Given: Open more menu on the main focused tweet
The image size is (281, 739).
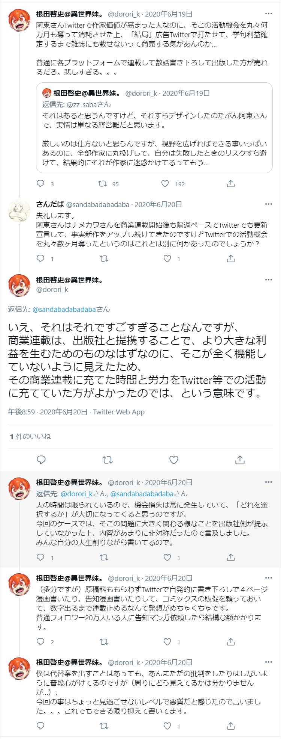Looking at the screenshot, I should click(x=268, y=280).
